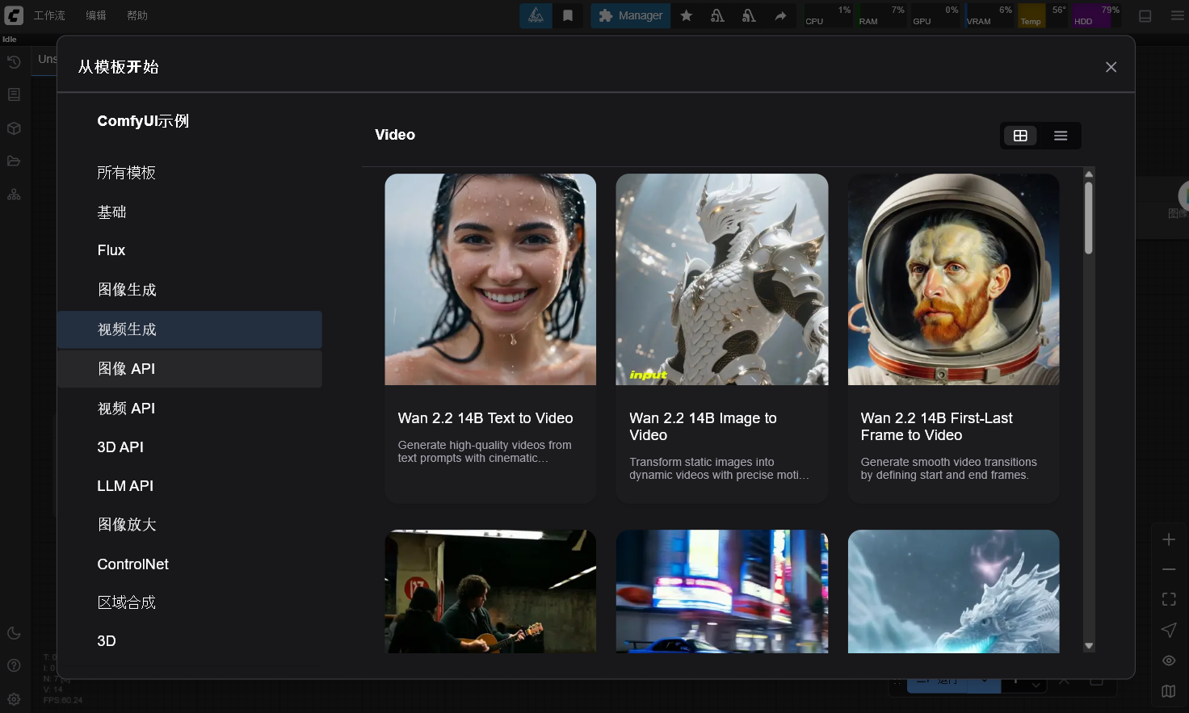The width and height of the screenshot is (1189, 713).
Task: Open the workflows folder sidebar icon
Action: 14,161
